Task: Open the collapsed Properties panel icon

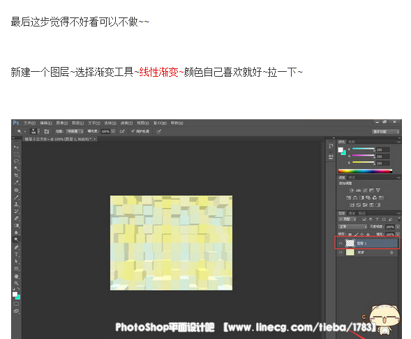Action: 331,157
